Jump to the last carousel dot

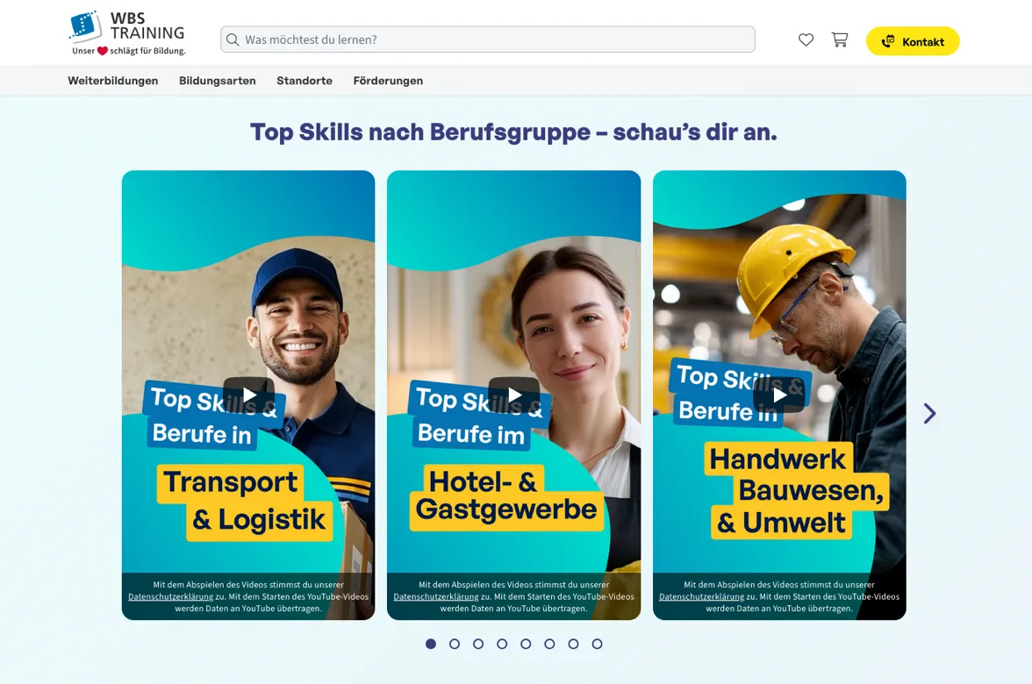(597, 644)
